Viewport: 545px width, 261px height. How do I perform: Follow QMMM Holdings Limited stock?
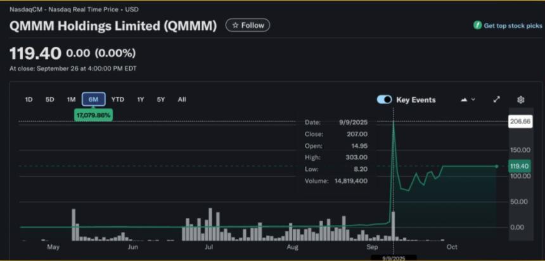[248, 25]
